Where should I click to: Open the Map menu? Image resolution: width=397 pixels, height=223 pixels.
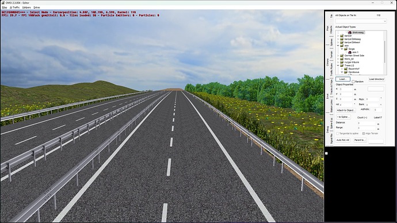coord(5,7)
